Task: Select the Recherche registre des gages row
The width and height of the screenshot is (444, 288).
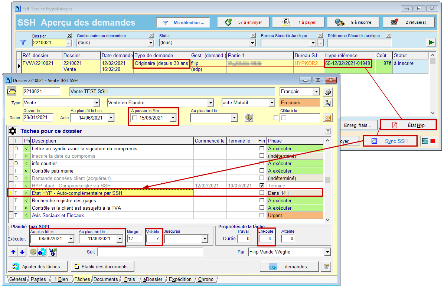Action: 166,200
